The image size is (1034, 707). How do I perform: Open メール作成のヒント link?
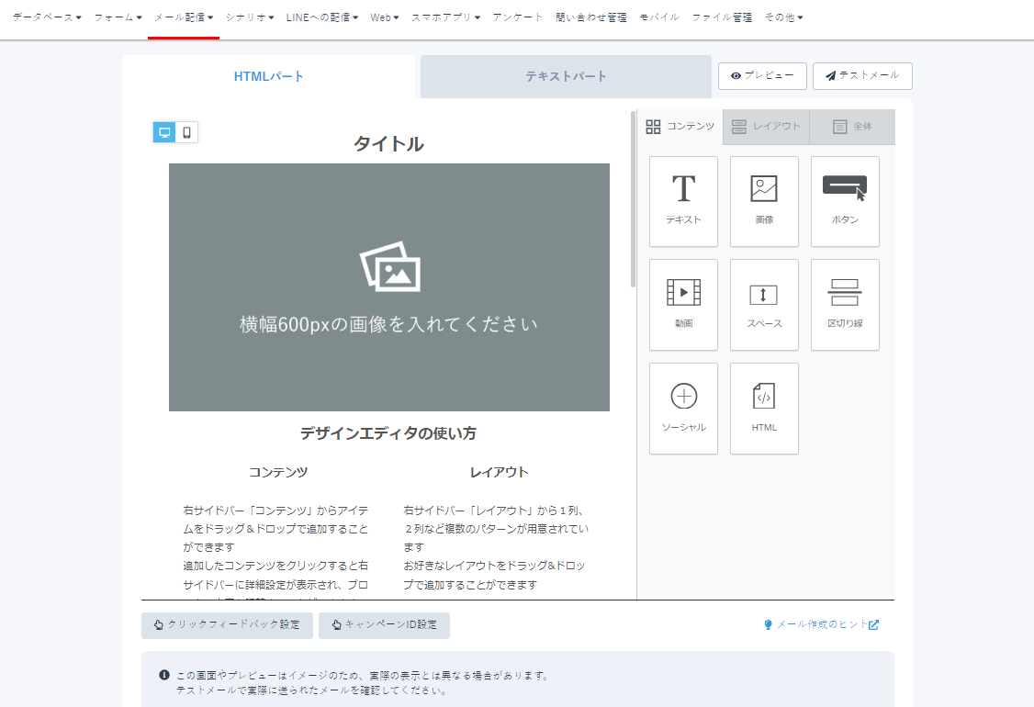[821, 623]
